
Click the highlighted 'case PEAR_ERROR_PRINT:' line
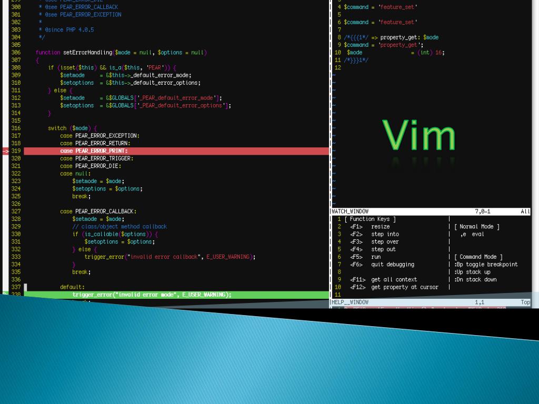[x=176, y=151]
